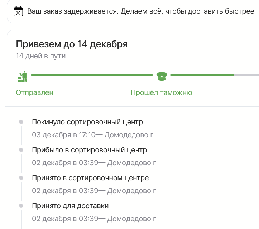Screen dimensions: 259x229
Task: Click the 'Прибыло в сортировочный центр' timeline dot
Action: coord(21,150)
